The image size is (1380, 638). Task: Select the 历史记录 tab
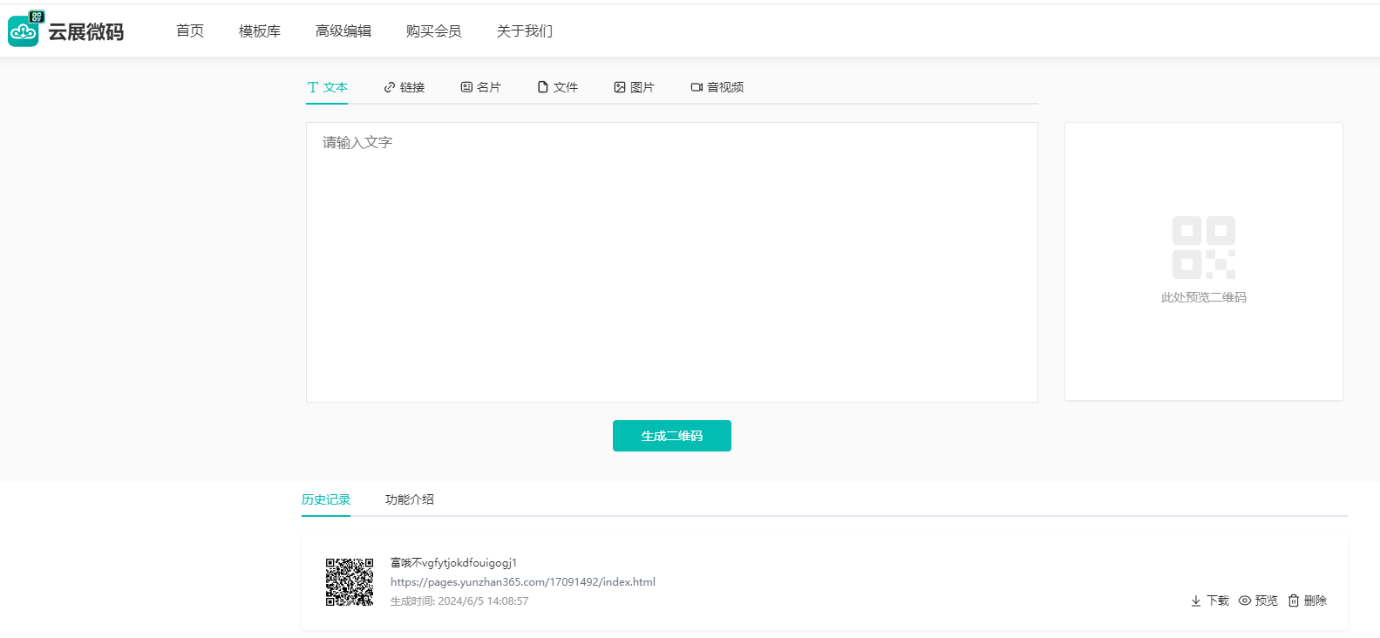[326, 499]
